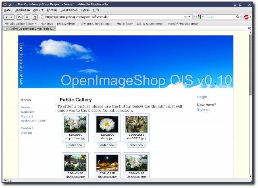Expand Meistbesuchte Seiten bookmarks folder

pos(21,24)
